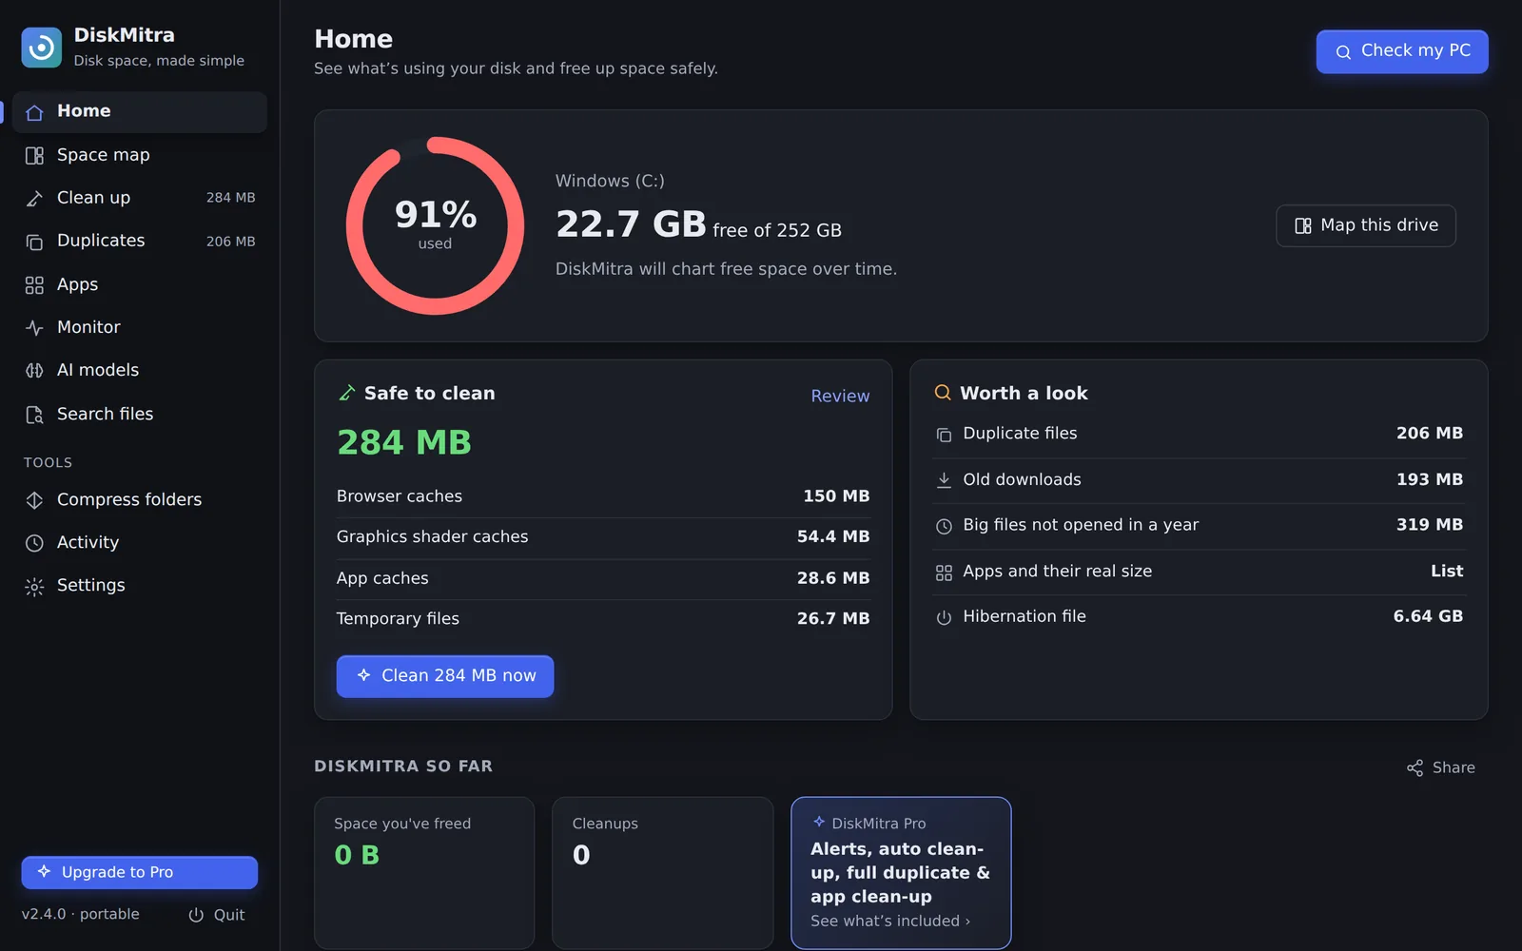The height and width of the screenshot is (951, 1522).
Task: Click Upgrade to Pro button
Action: click(140, 872)
